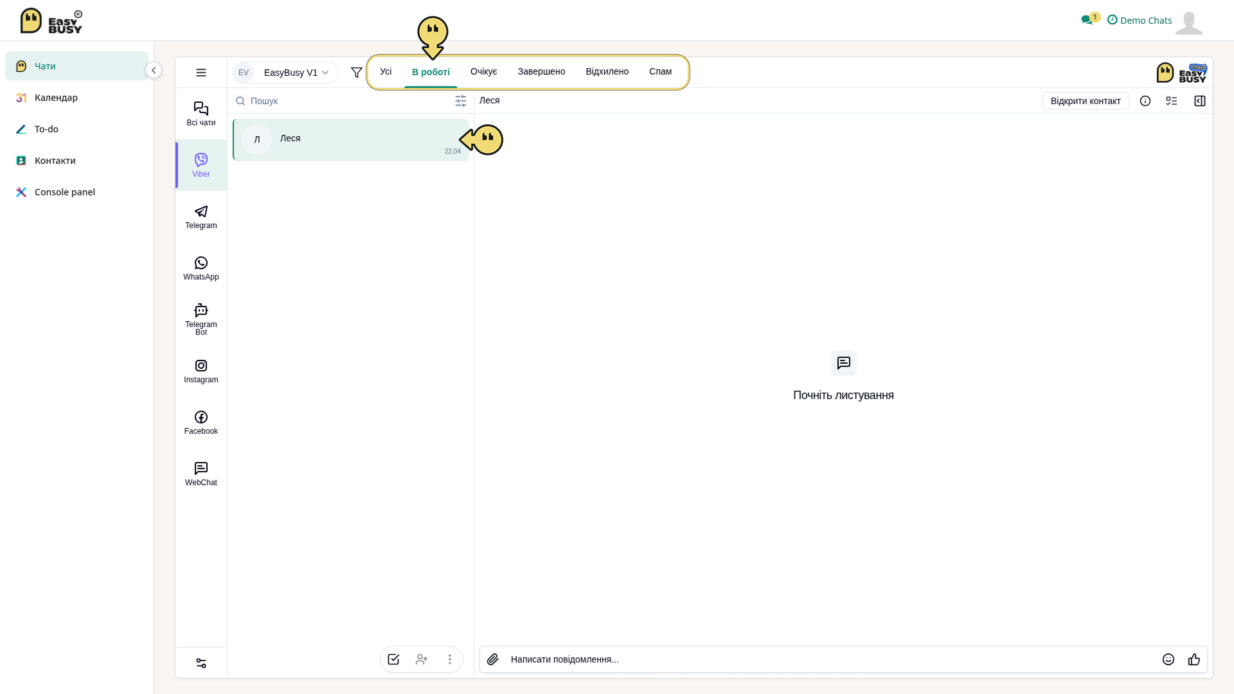Toggle the right side panel
The width and height of the screenshot is (1234, 694).
[x=1200, y=101]
